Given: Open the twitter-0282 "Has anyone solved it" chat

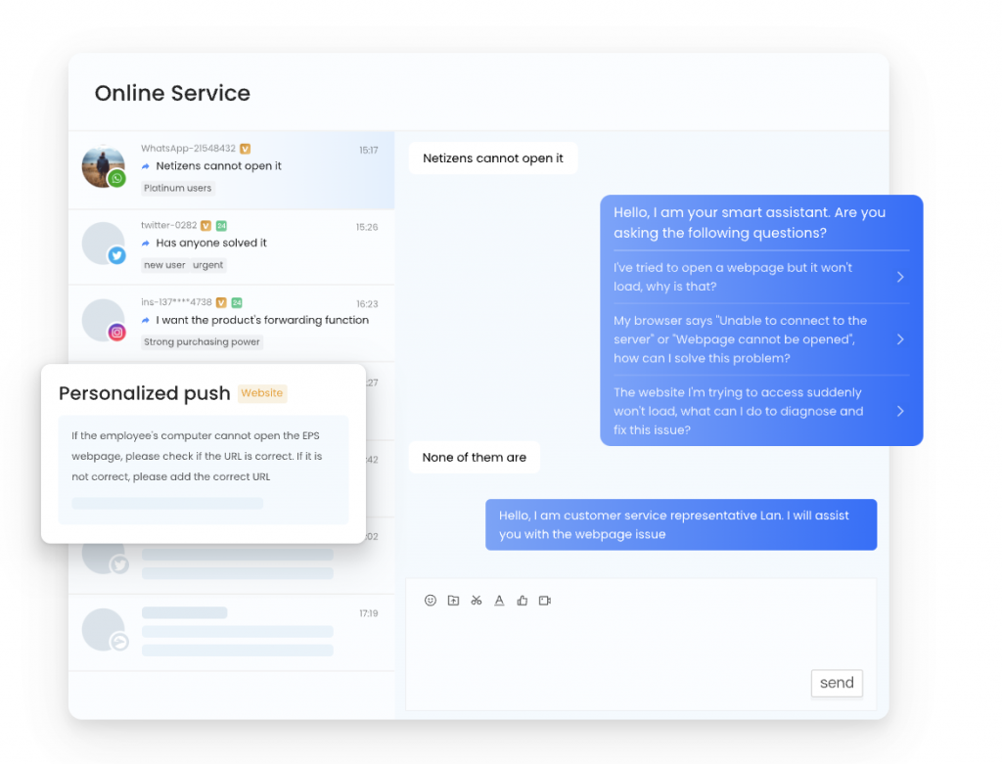Looking at the screenshot, I should [231, 247].
